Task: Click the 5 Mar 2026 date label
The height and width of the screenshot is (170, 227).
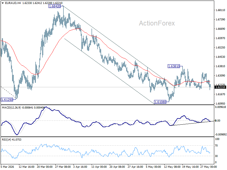Action: (7, 167)
